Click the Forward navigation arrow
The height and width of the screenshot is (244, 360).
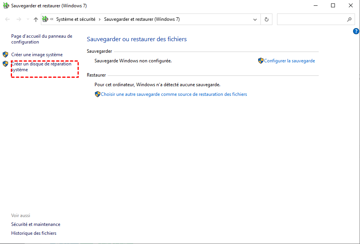pos(19,20)
